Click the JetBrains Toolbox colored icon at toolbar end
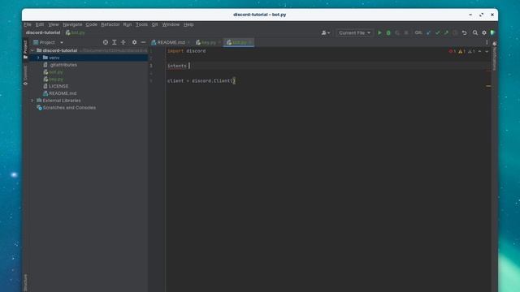520x292 pixels. 493,32
